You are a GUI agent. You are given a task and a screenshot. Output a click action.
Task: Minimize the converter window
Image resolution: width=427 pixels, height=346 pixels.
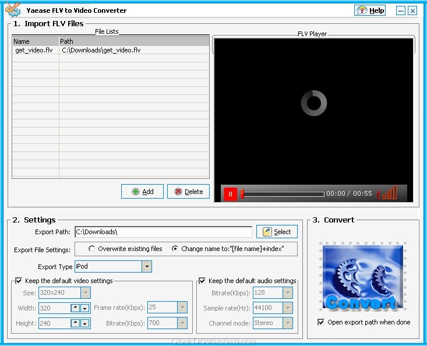(400, 10)
